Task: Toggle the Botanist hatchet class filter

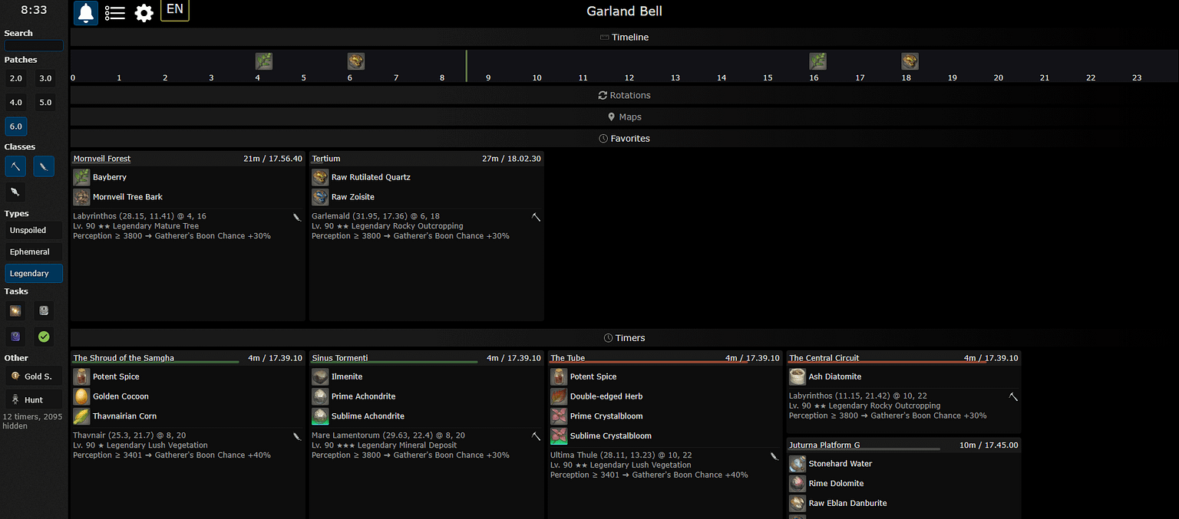Action: (x=44, y=166)
